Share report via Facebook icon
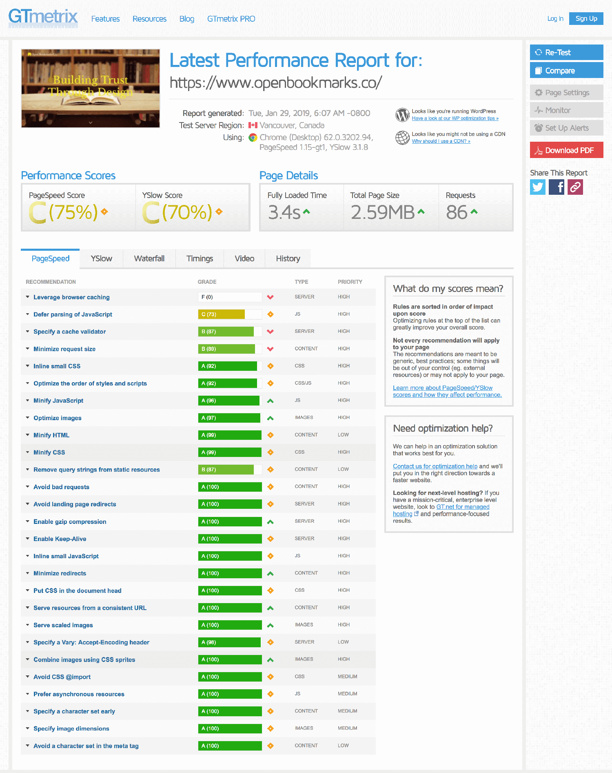612x773 pixels. [x=557, y=187]
